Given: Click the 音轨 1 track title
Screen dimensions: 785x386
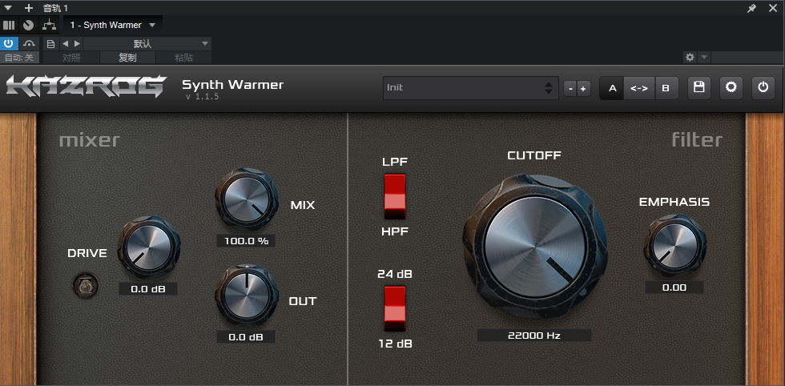Looking at the screenshot, I should click(55, 8).
